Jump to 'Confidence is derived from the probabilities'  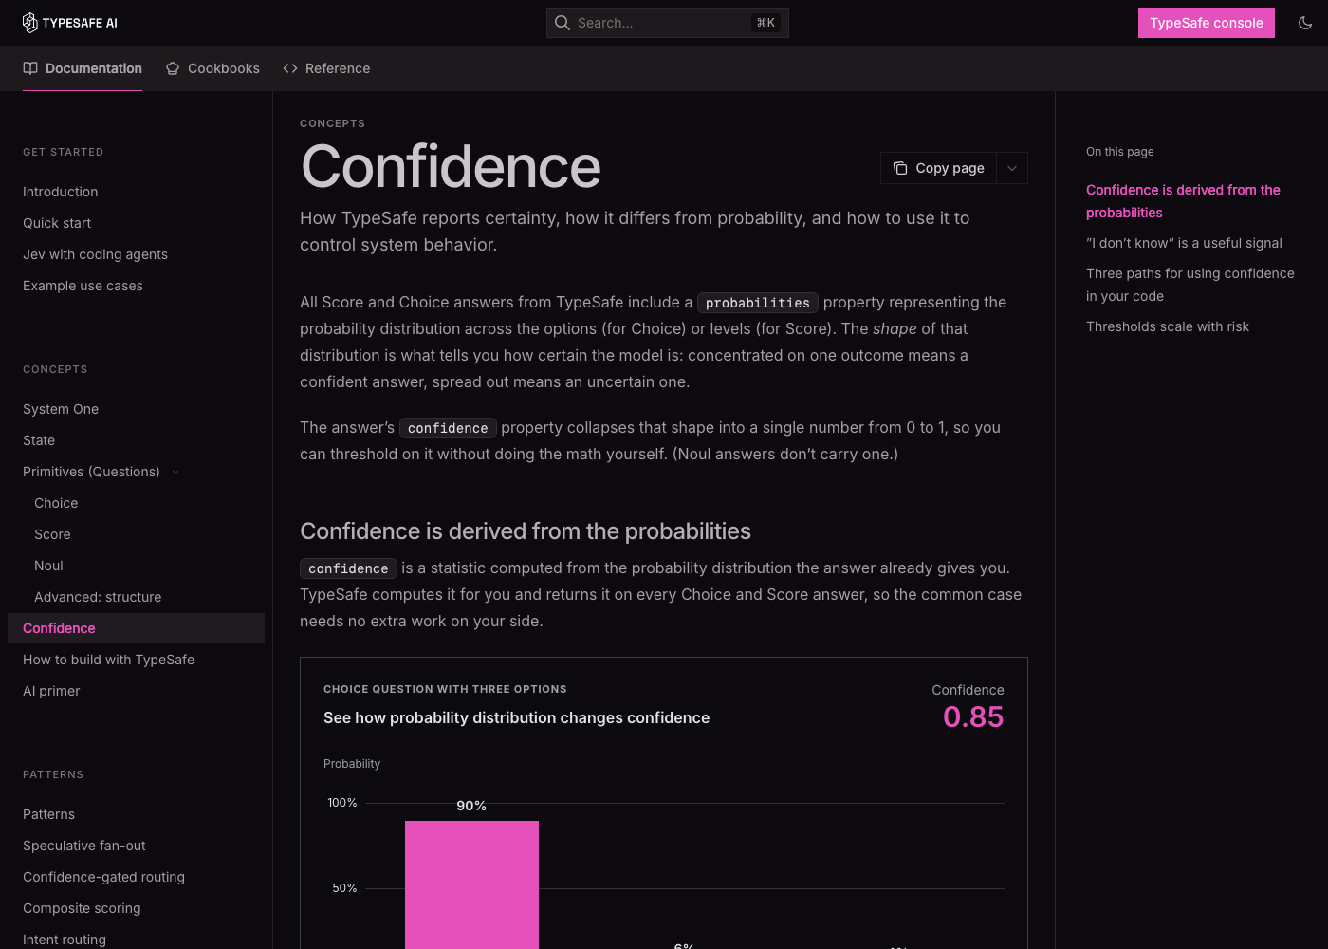pos(1183,201)
